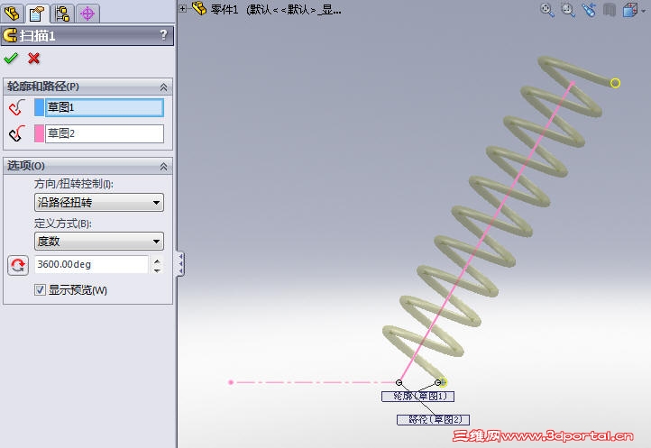Image resolution: width=651 pixels, height=448 pixels.
Task: Collapse the 轮廓和路径(P) section
Action: pos(163,87)
